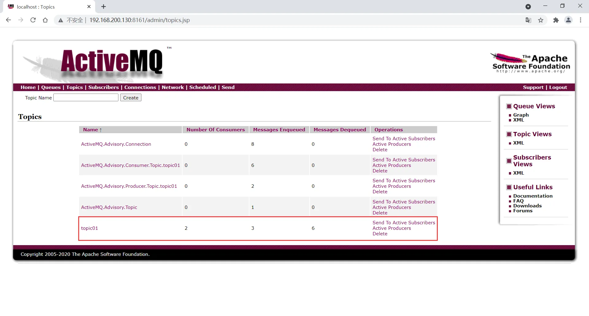Click the translate page icon
This screenshot has height=316, width=589.
(528, 20)
